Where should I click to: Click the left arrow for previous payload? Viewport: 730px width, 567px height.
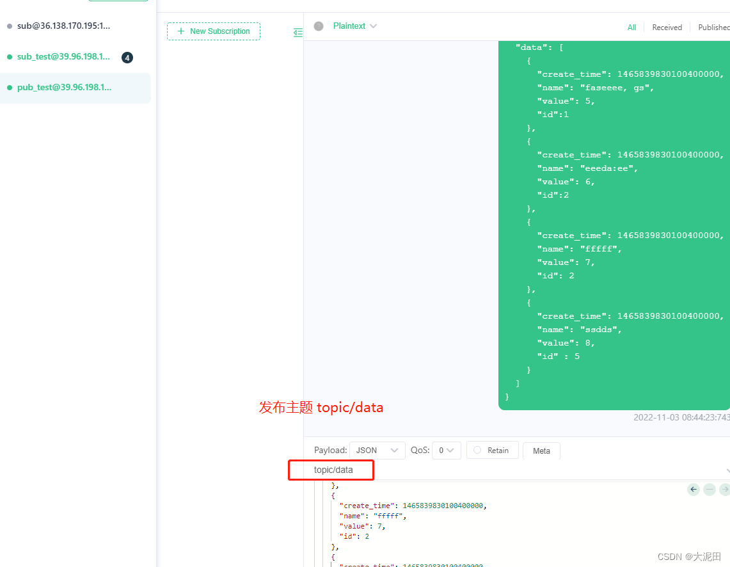coord(694,490)
